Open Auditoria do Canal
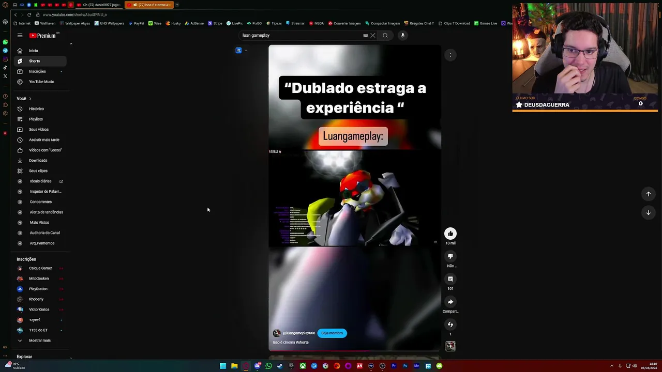662x372 pixels. pyautogui.click(x=40, y=233)
